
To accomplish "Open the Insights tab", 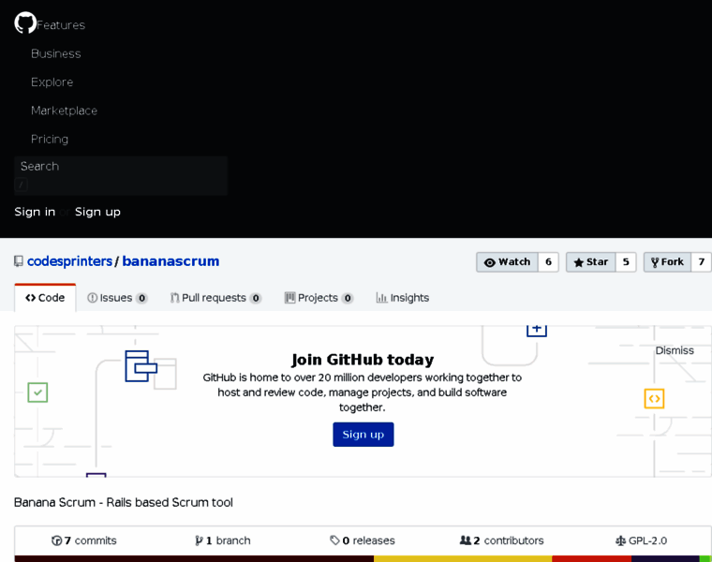I will point(402,298).
